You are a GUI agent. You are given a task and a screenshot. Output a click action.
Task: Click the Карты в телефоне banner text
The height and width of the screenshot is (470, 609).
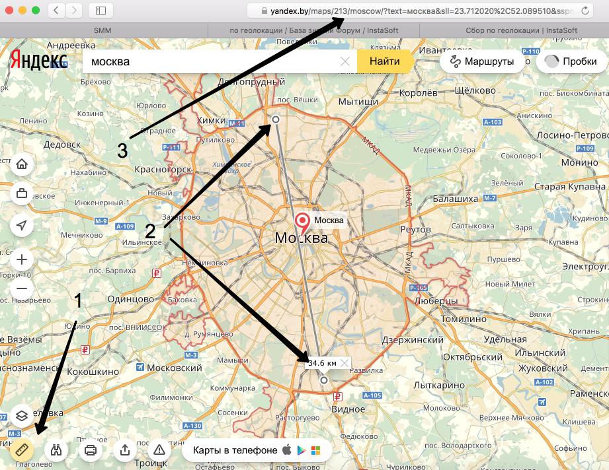[x=235, y=450]
